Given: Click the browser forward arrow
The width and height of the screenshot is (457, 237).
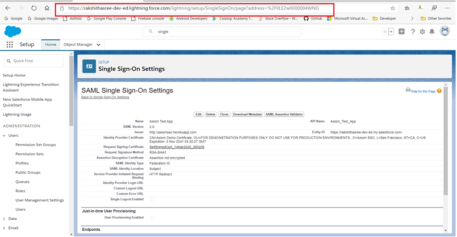Looking at the screenshot, I should pyautogui.click(x=21, y=8).
